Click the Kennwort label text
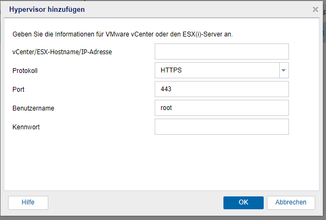Screen dimensions: 326x220 [x=26, y=127]
